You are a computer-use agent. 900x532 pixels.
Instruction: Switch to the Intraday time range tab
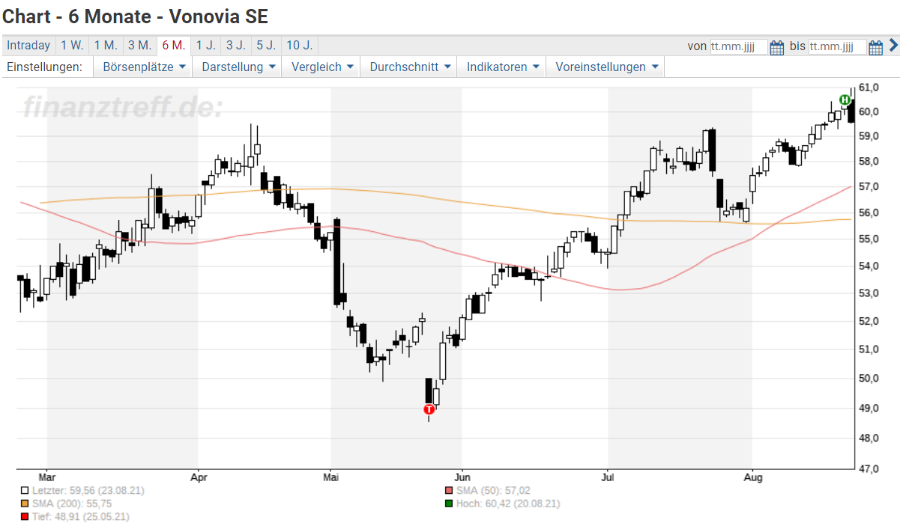(29, 46)
